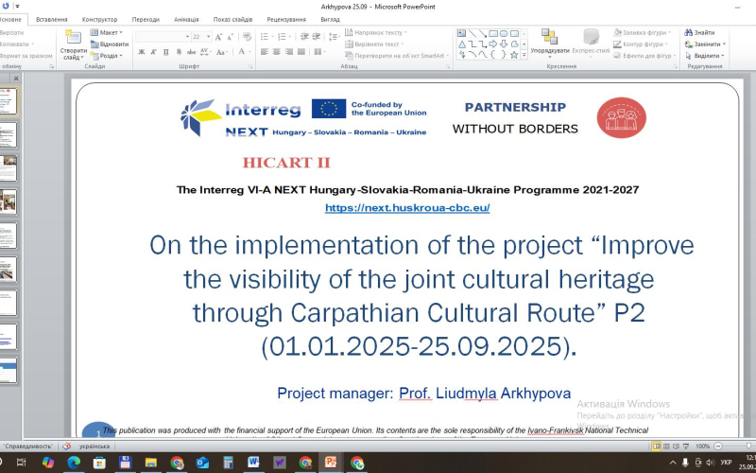The width and height of the screenshot is (756, 473).
Task: Click the Відновити (Reset) slide icon
Action: [111, 44]
